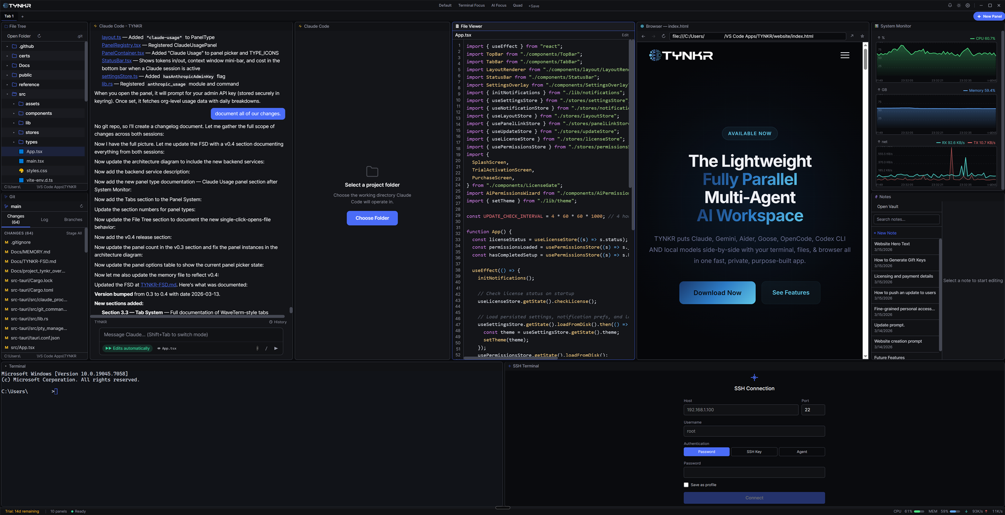The image size is (1005, 515).
Task: Select SSH Key authentication option
Action: point(754,452)
